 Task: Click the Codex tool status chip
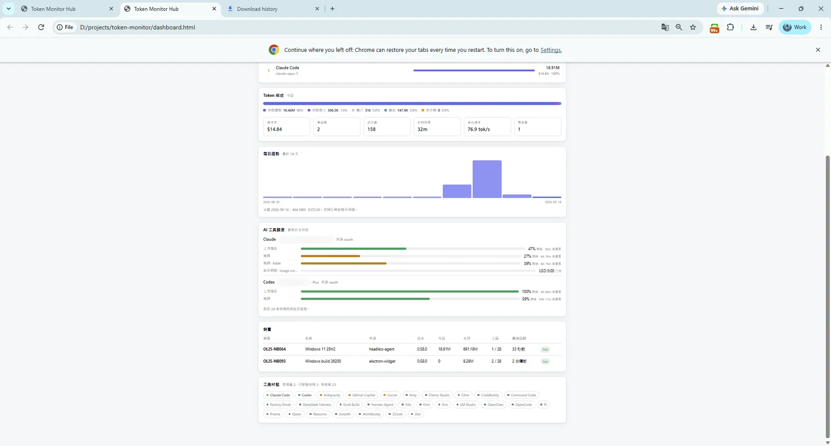click(x=305, y=395)
